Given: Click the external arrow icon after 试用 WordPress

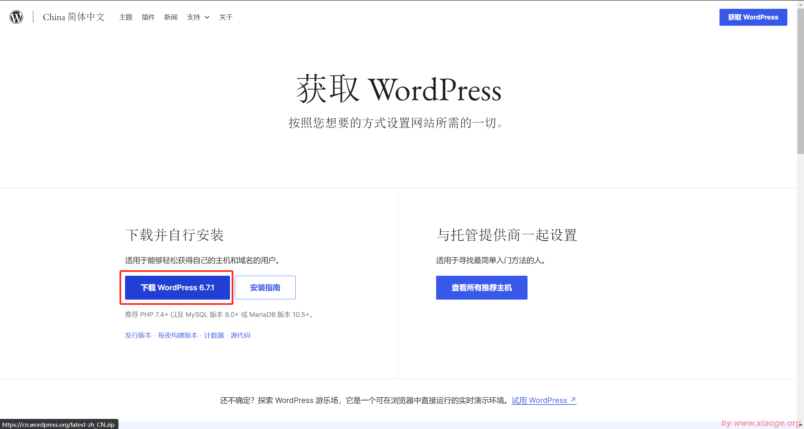Looking at the screenshot, I should point(573,399).
